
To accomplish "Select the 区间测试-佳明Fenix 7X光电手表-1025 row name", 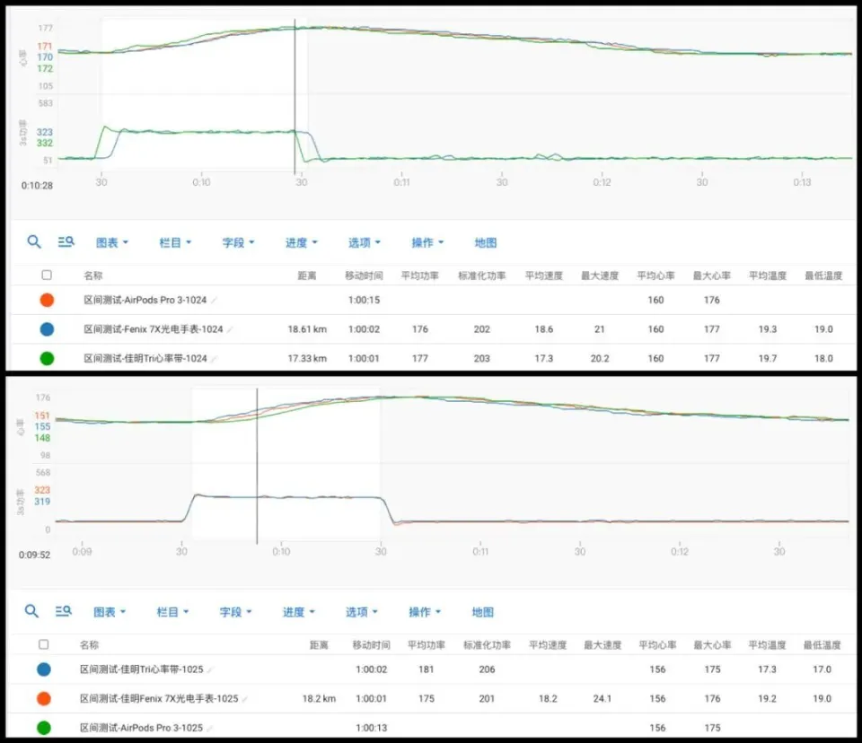I will click(x=158, y=698).
